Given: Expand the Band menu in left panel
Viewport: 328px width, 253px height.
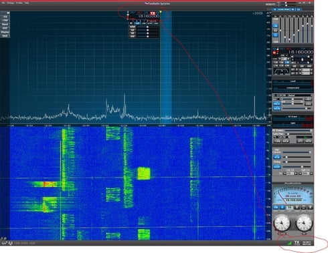Looking at the screenshot, I should [x=5, y=24].
